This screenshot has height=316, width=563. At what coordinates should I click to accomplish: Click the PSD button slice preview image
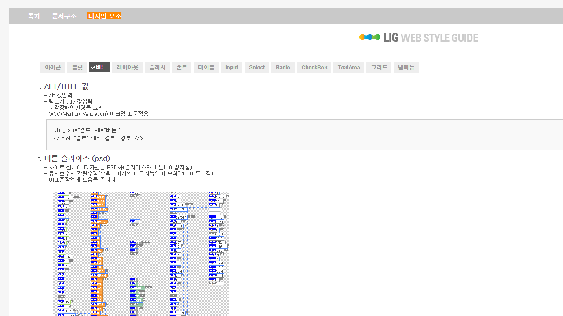[x=141, y=254]
